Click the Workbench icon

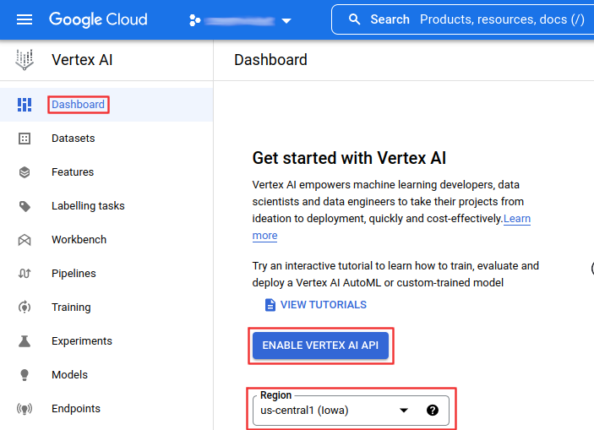pyautogui.click(x=25, y=240)
